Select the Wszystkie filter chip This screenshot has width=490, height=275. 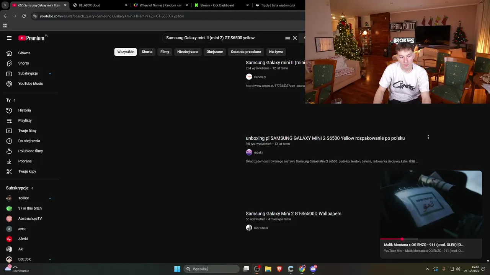[x=126, y=52]
